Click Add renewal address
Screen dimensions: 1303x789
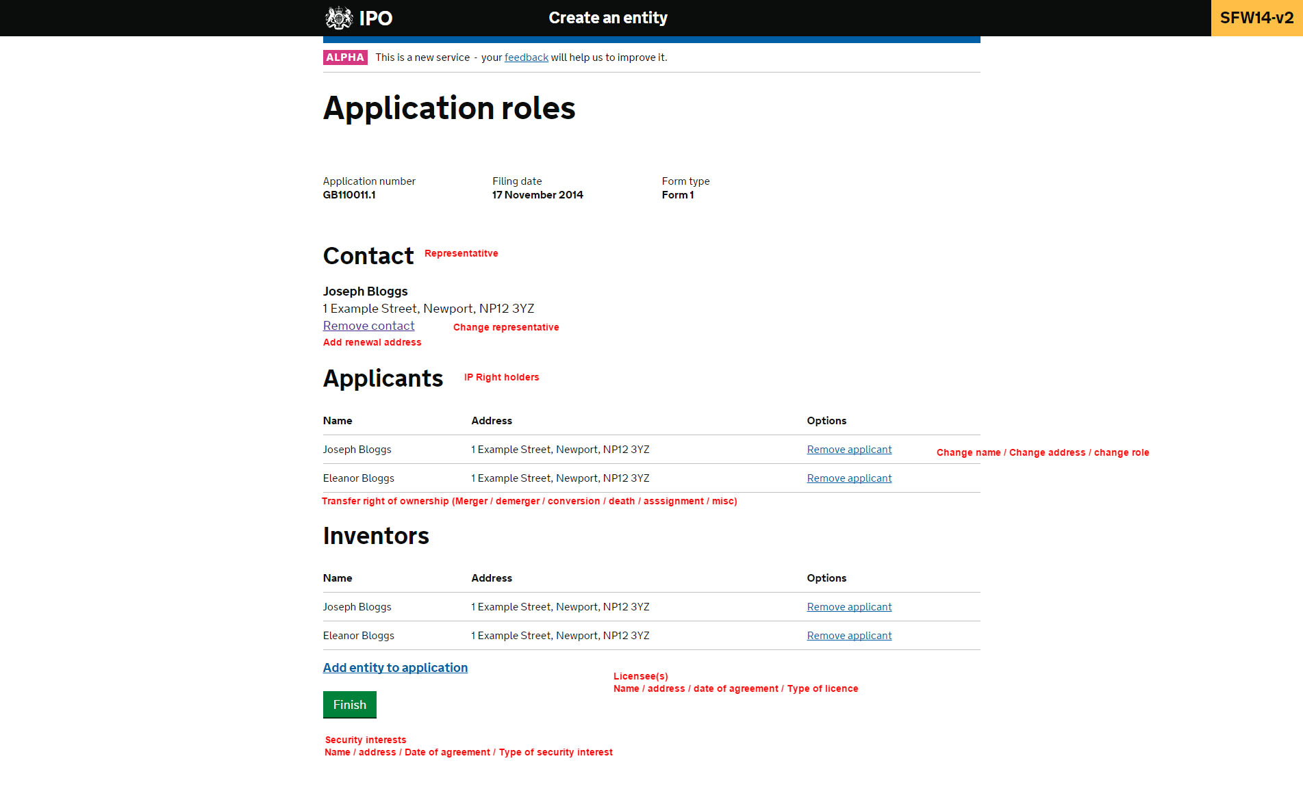click(372, 342)
